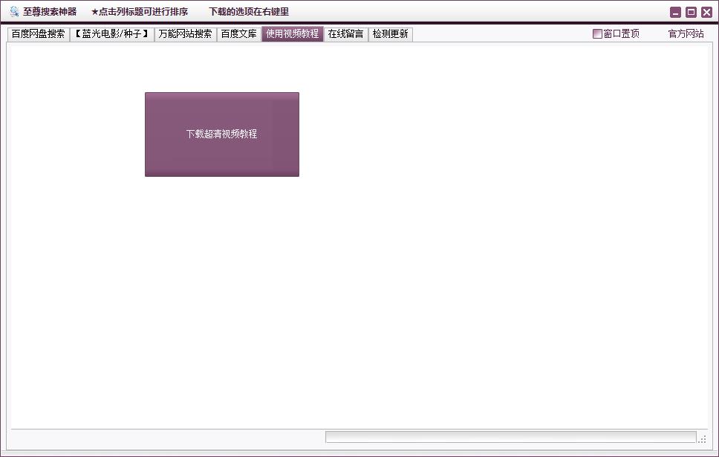
Task: Click the 下载超清视频教程 download button
Action: coord(221,134)
